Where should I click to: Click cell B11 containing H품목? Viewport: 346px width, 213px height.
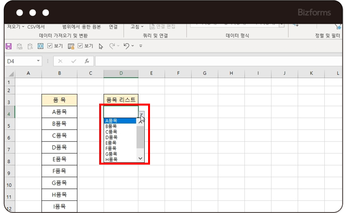[x=60, y=195]
